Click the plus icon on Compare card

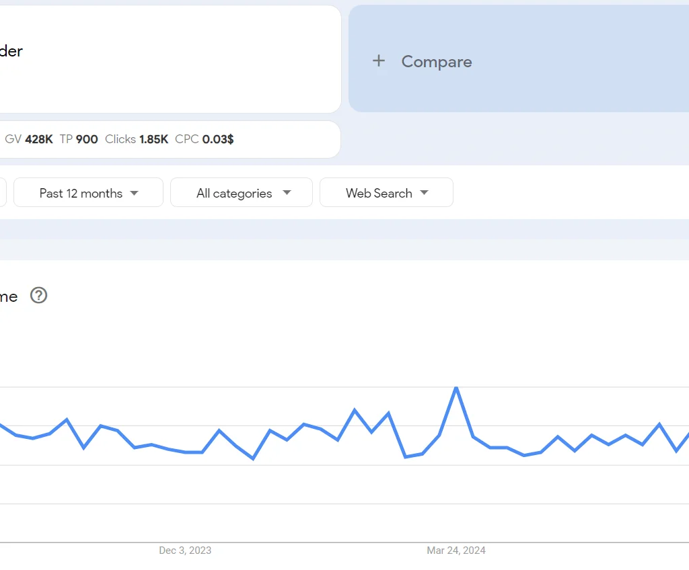point(378,61)
